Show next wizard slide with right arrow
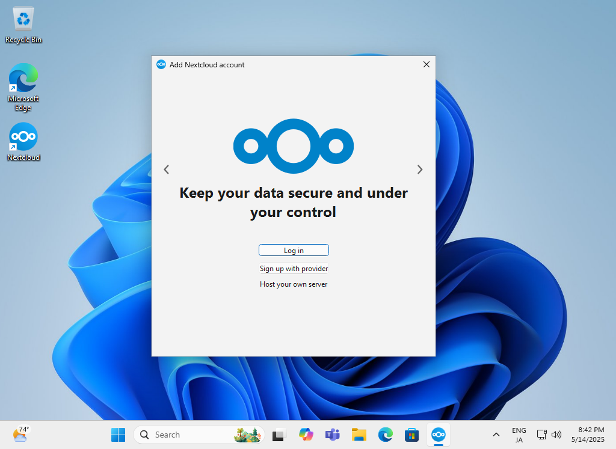This screenshot has width=616, height=449. (420, 170)
